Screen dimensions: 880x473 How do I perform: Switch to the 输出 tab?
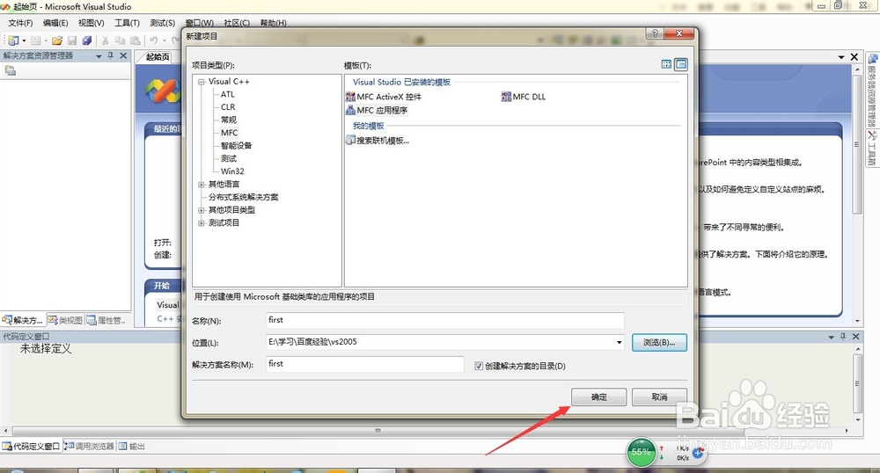coord(132,446)
